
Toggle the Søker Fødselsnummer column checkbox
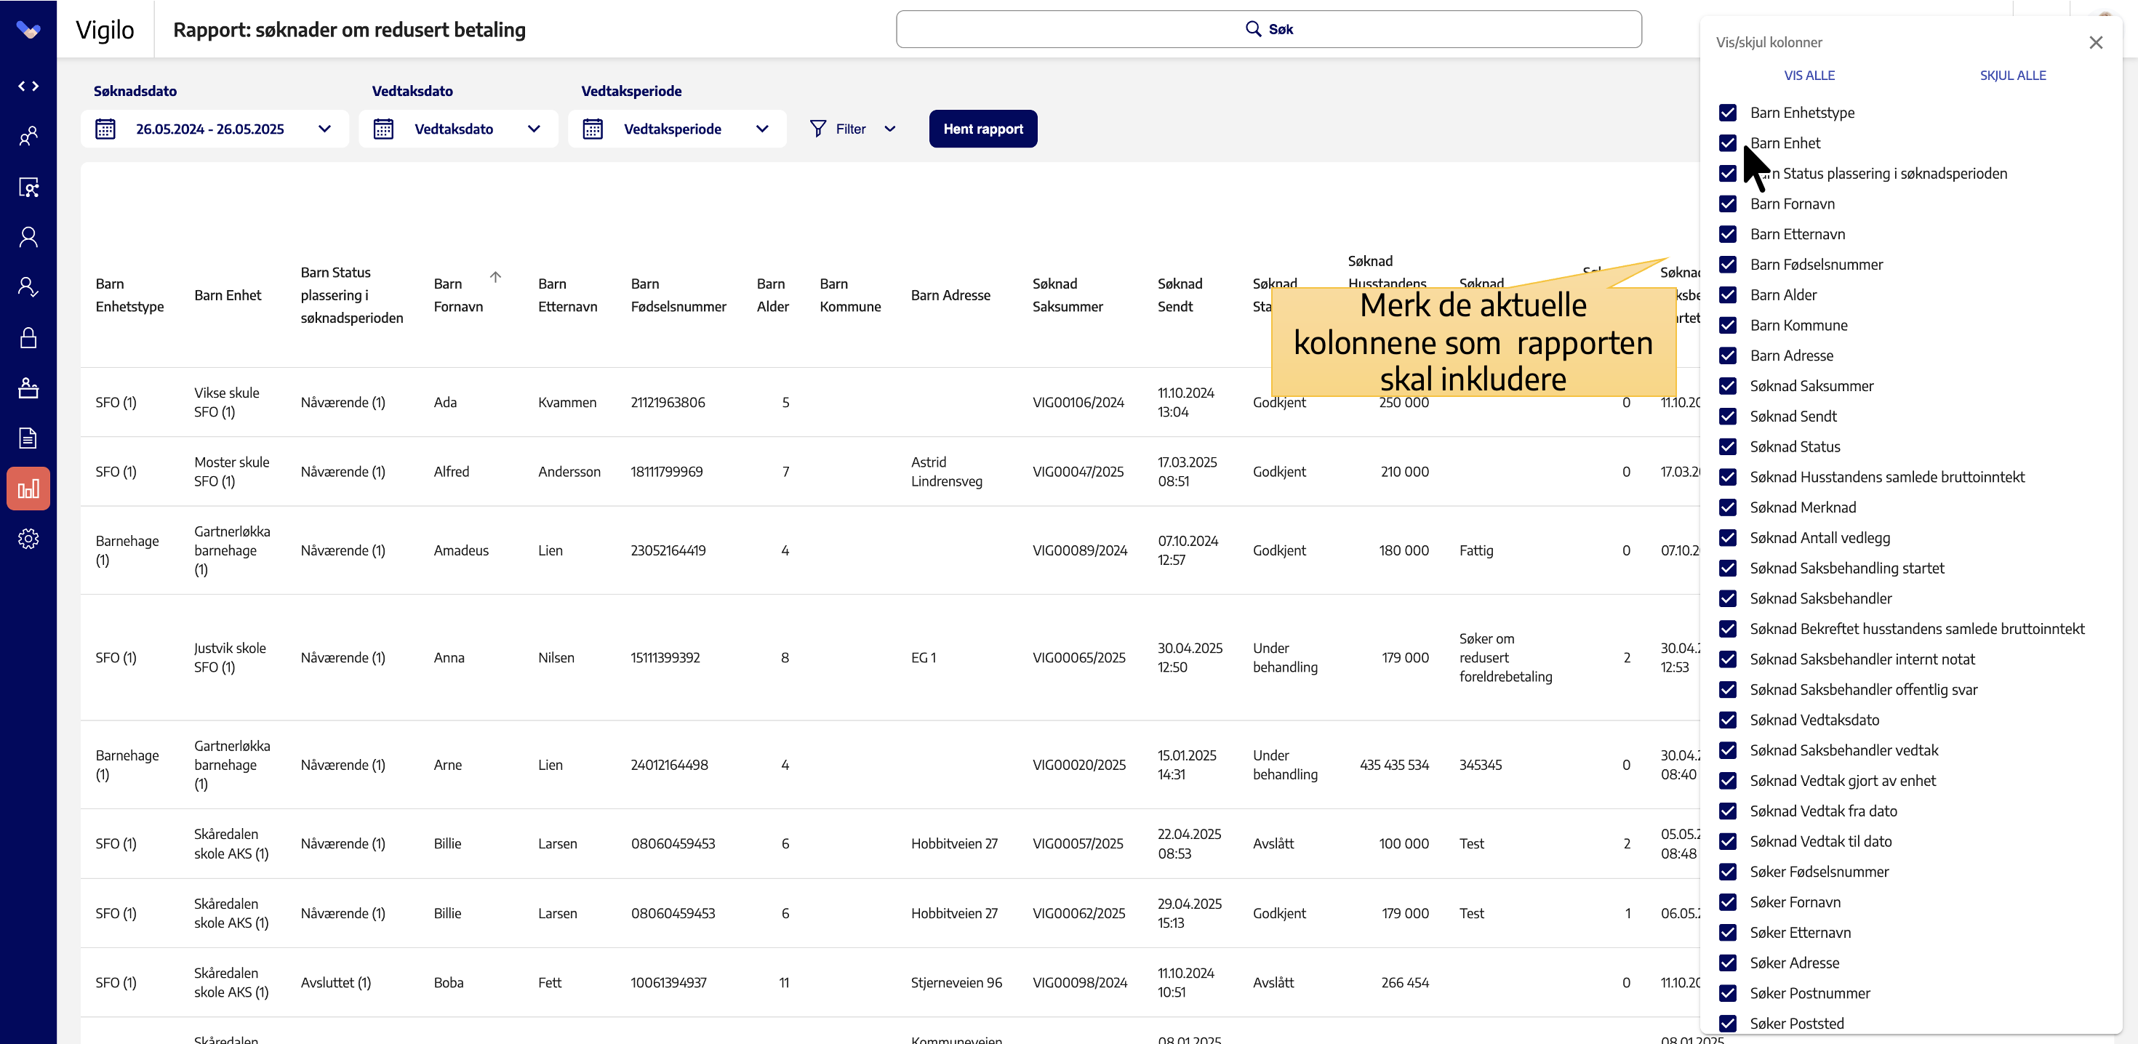pos(1728,872)
